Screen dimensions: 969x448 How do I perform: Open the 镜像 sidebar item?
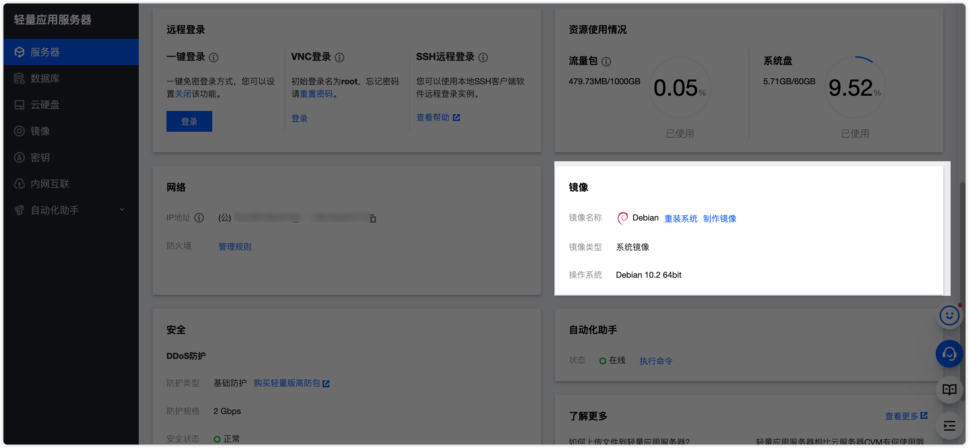71,131
